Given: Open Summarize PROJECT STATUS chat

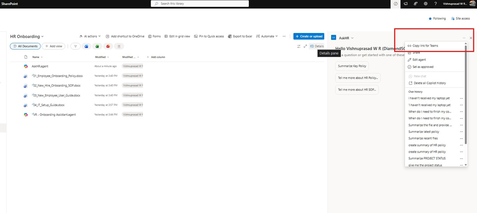Looking at the screenshot, I should click(427, 158).
